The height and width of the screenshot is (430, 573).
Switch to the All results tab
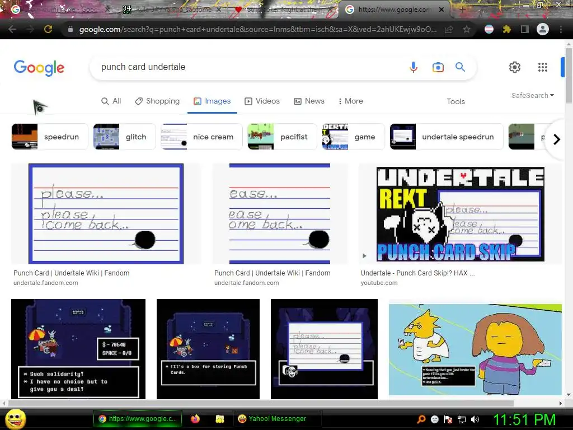(111, 101)
